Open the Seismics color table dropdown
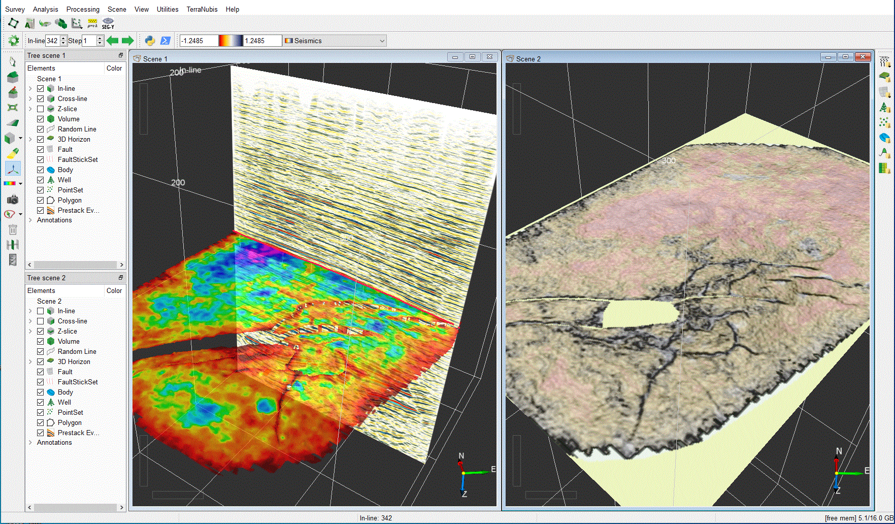 [x=335, y=41]
